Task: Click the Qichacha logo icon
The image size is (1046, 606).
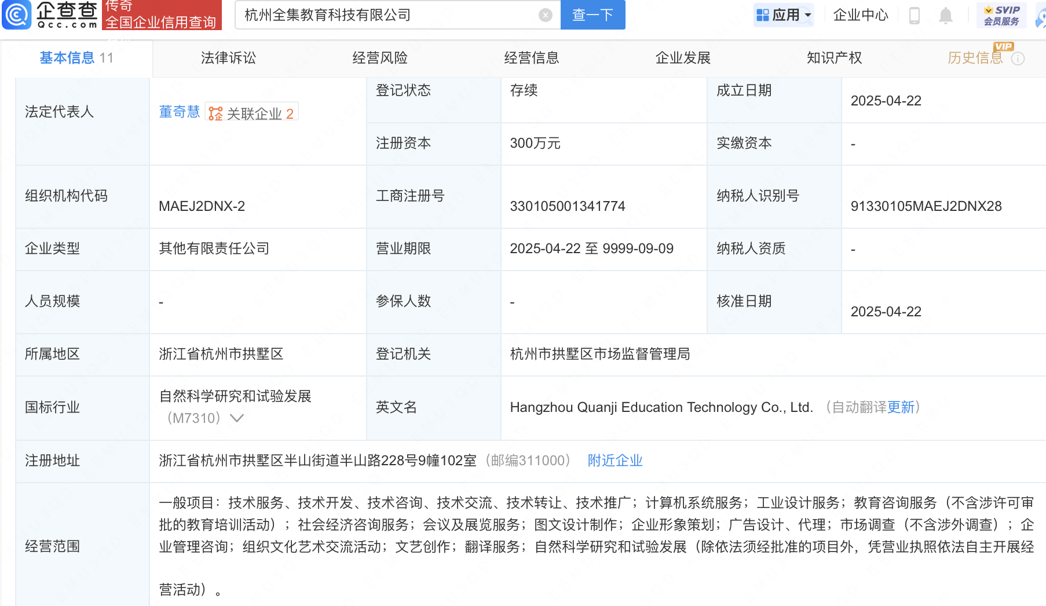Action: [x=17, y=14]
